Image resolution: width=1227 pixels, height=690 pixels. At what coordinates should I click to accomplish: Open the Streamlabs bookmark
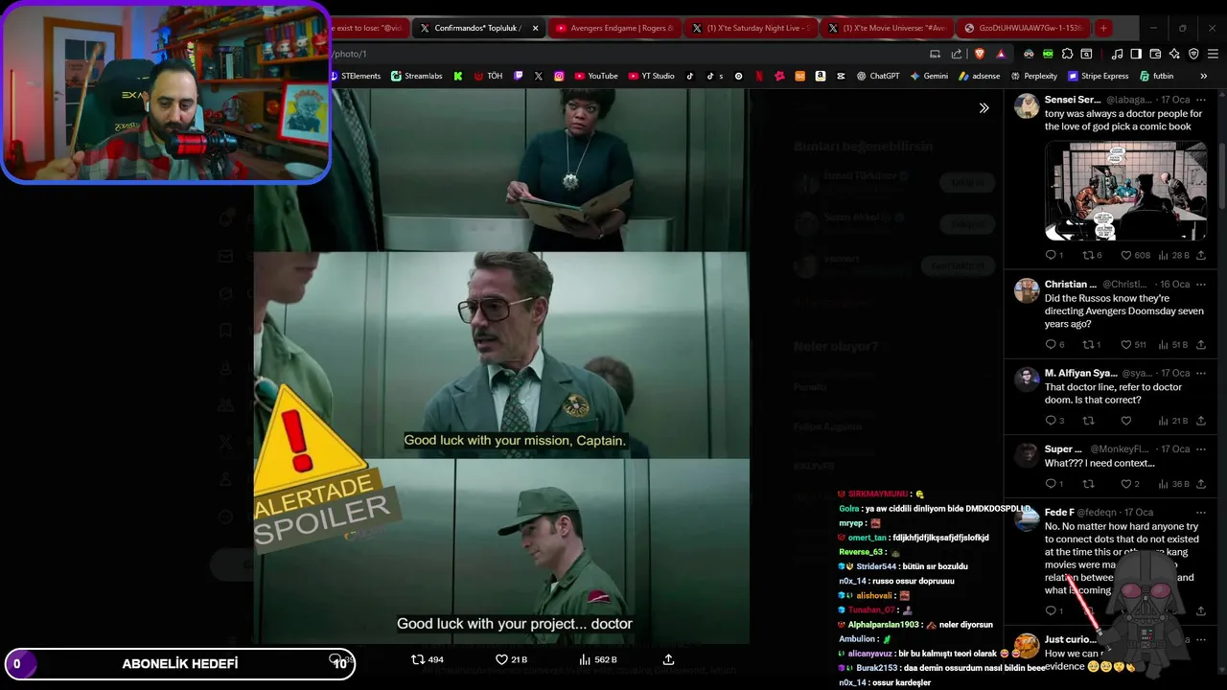click(417, 76)
